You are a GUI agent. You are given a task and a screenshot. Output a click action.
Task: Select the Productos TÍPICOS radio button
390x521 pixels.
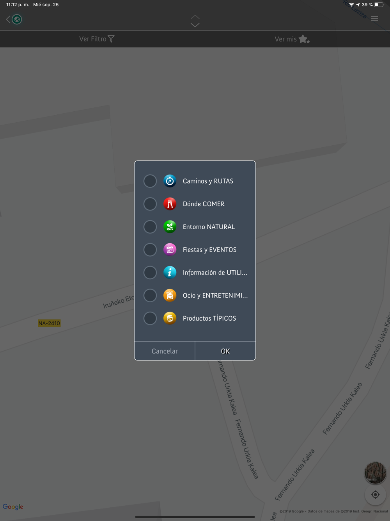[150, 318]
